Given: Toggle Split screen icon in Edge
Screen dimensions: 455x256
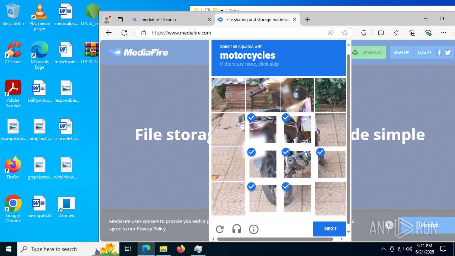Looking at the screenshot, I should click(x=381, y=33).
